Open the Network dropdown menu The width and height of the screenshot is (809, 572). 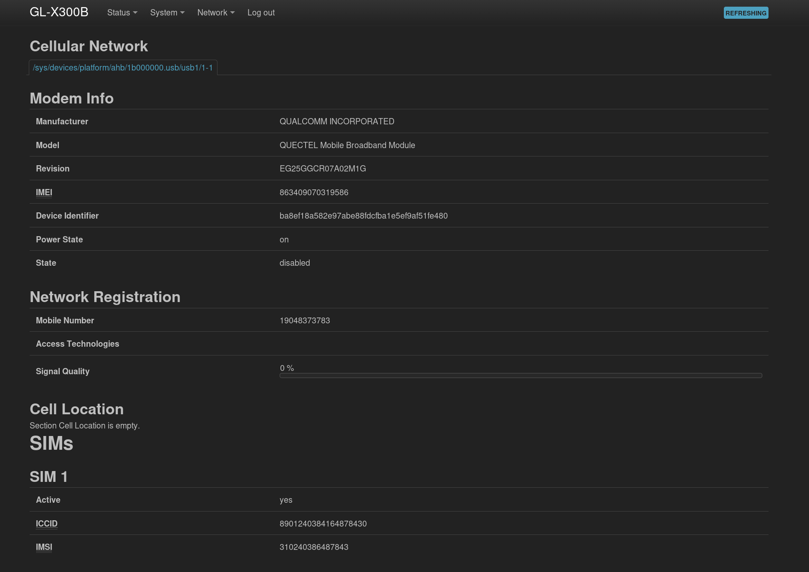(215, 13)
